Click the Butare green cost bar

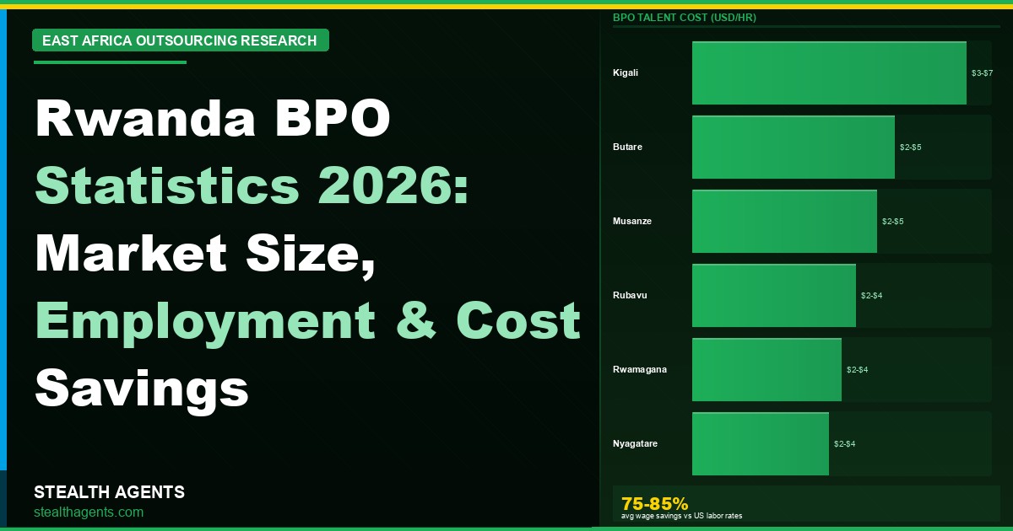(x=794, y=147)
